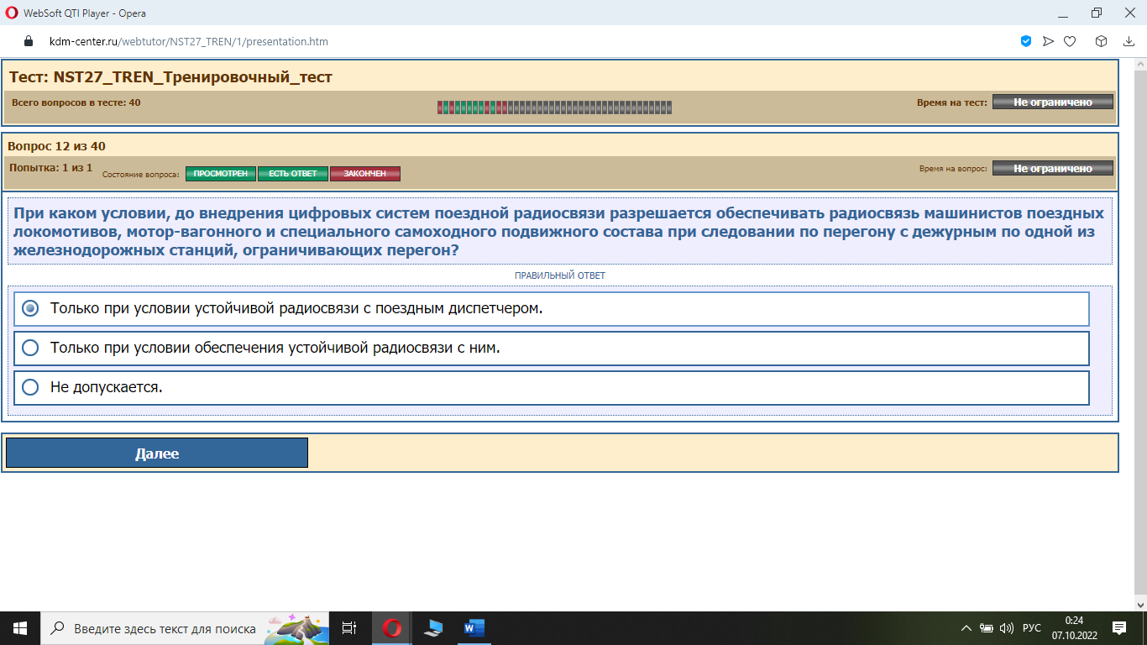
Task: Click the ПРАВИЛЬНЫЙ ОТВЕТ label
Action: 560,275
